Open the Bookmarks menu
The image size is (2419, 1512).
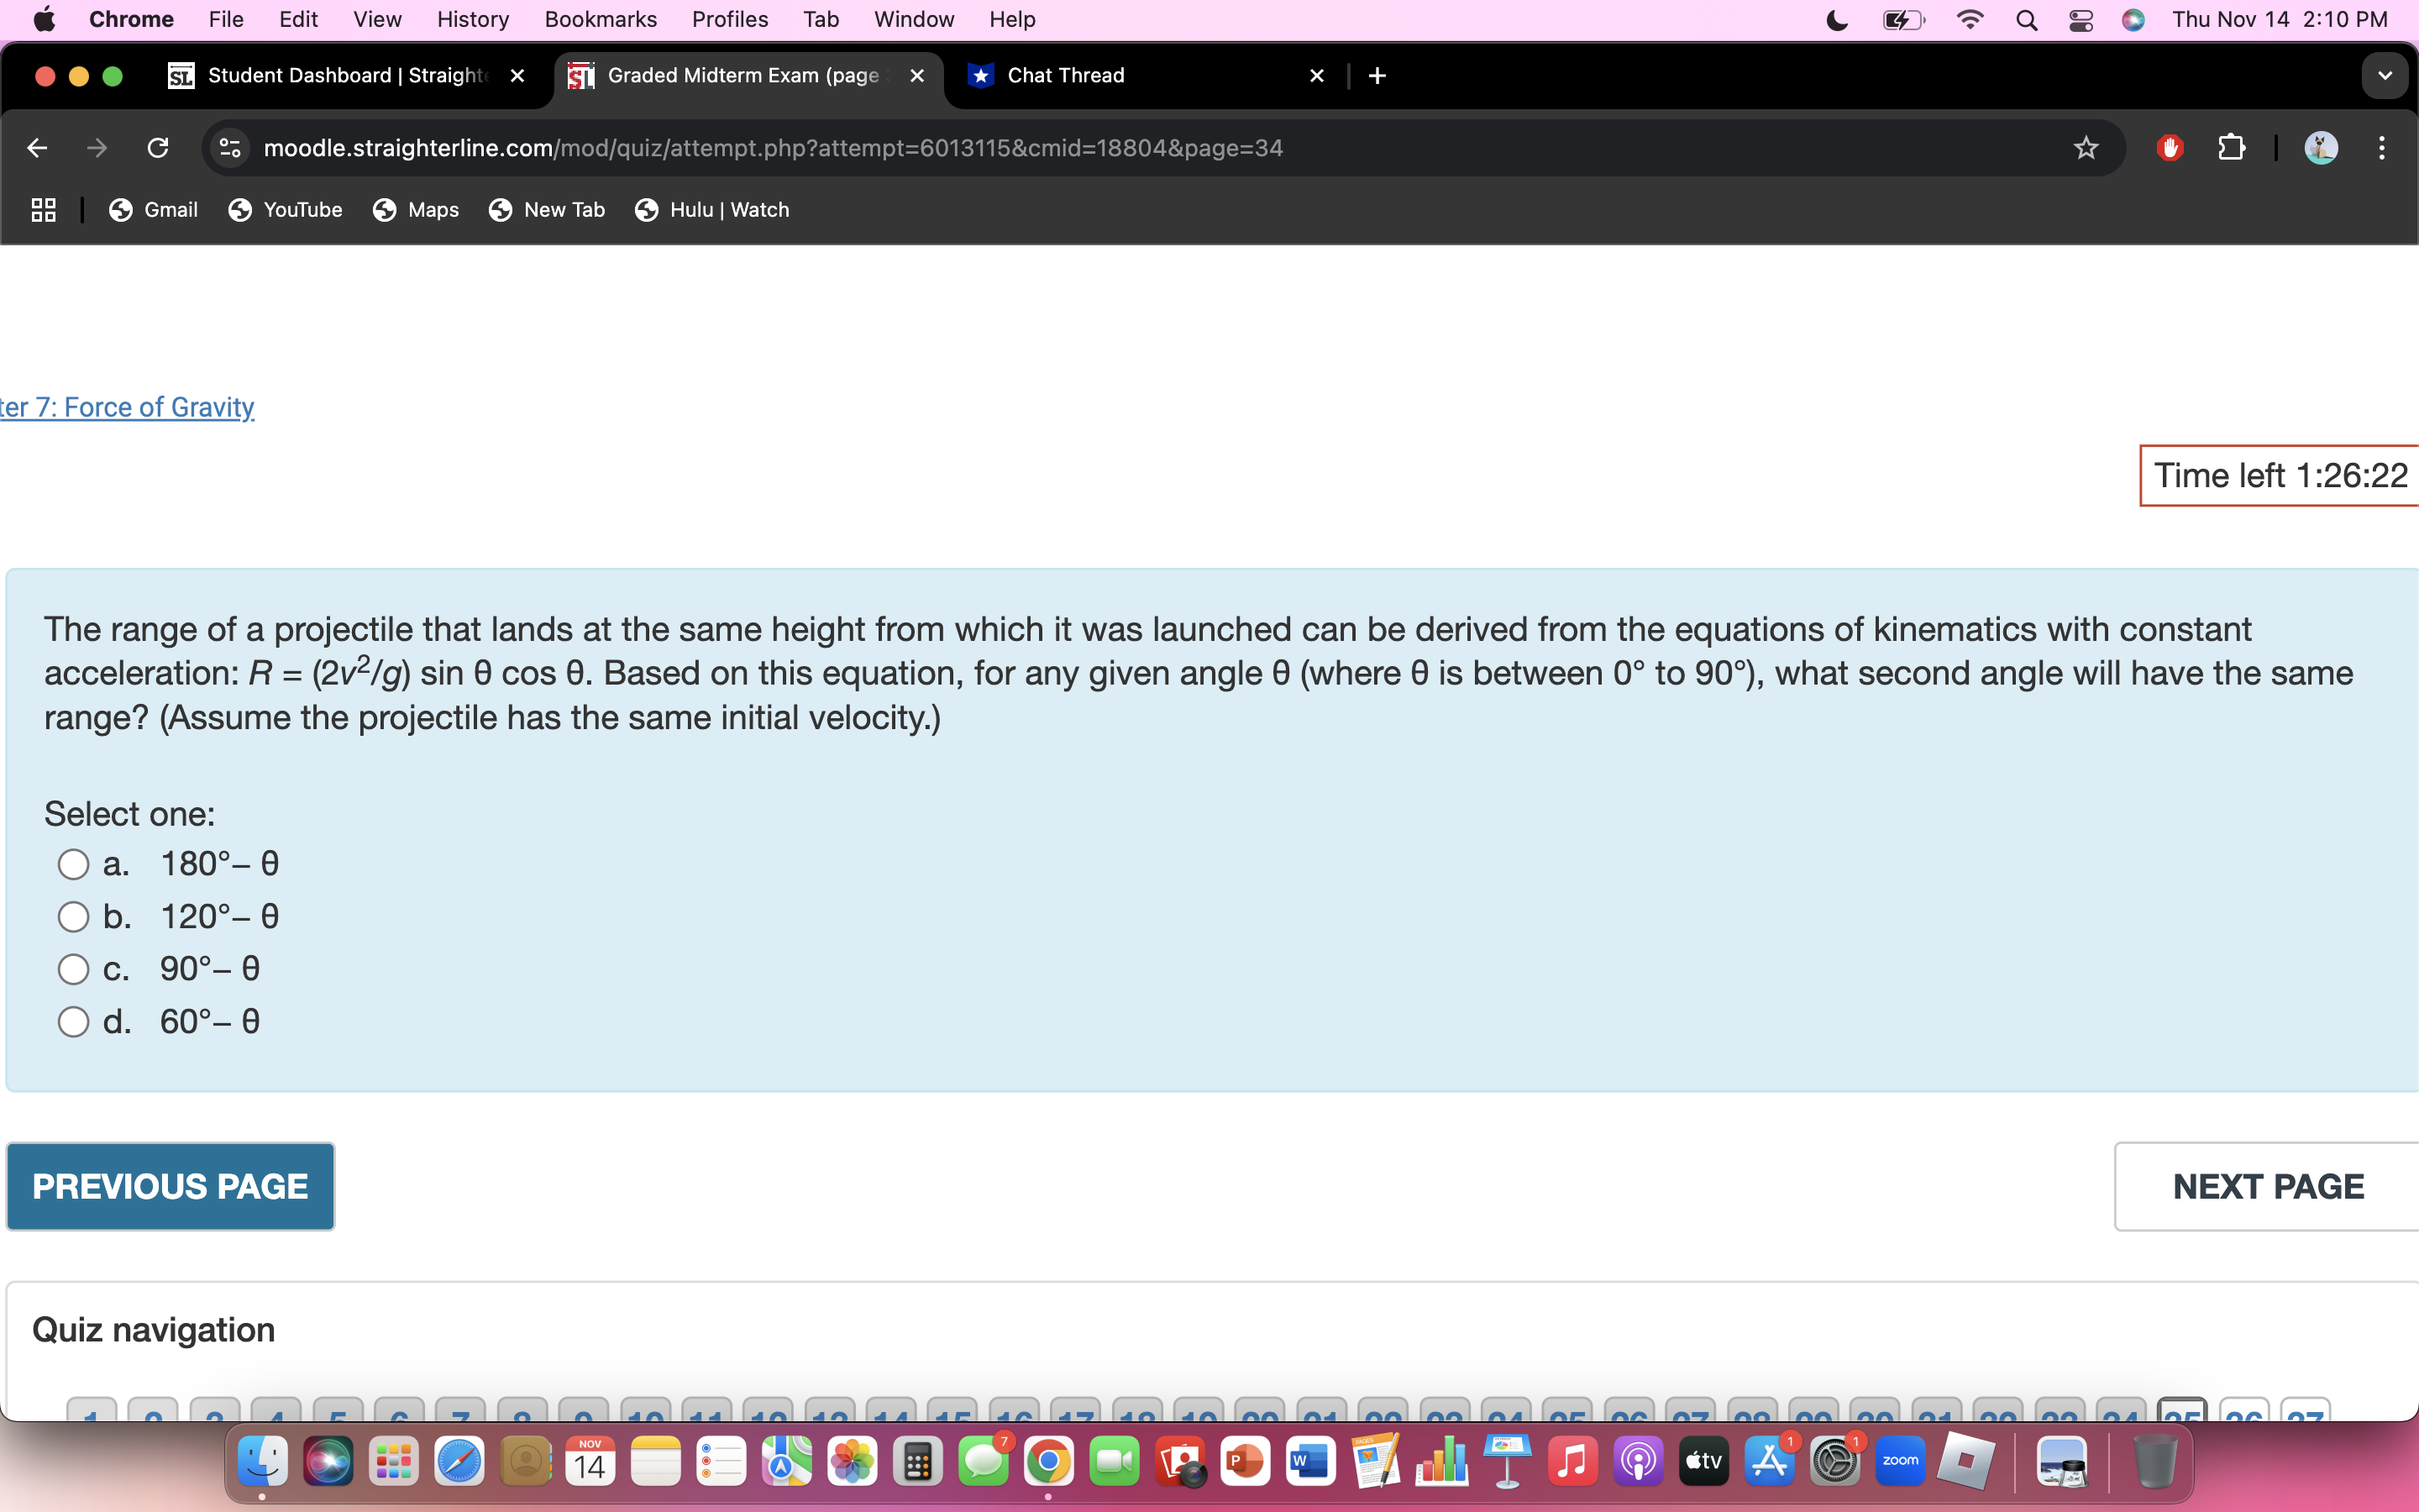point(601,19)
